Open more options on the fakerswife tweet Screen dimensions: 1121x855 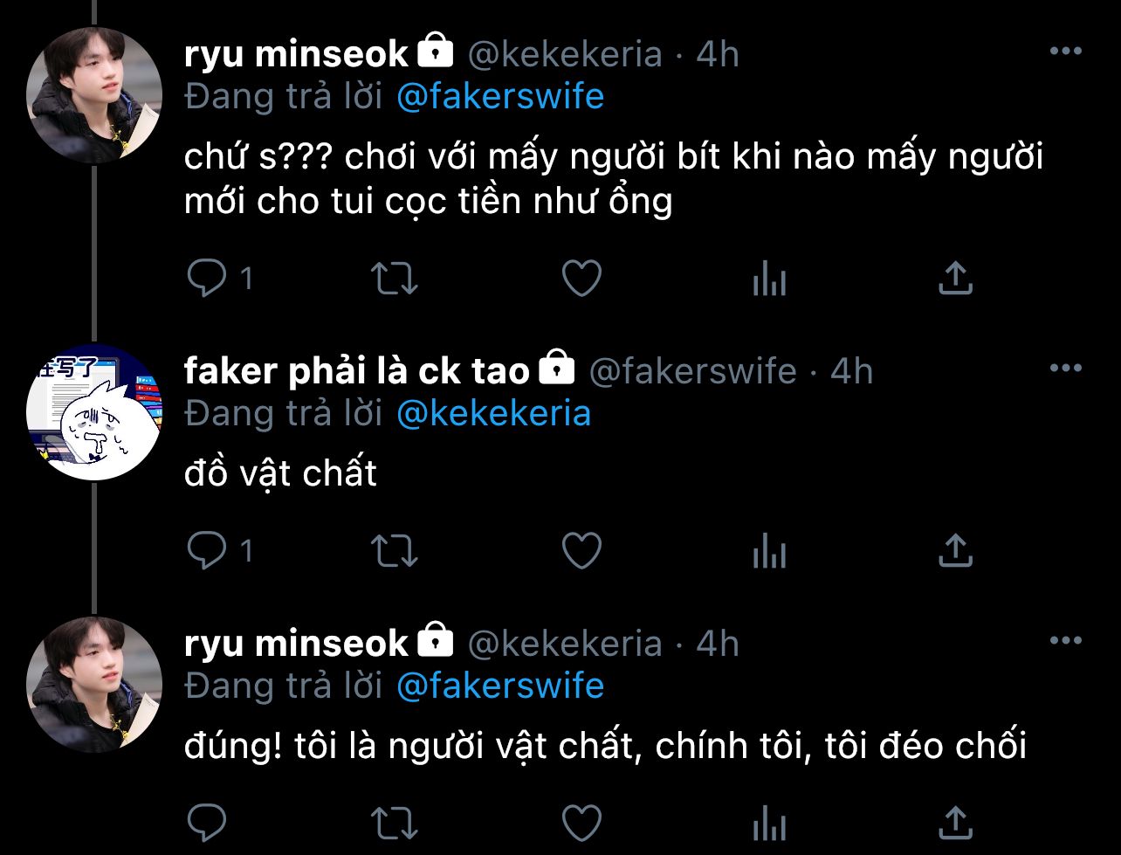coord(1065,369)
